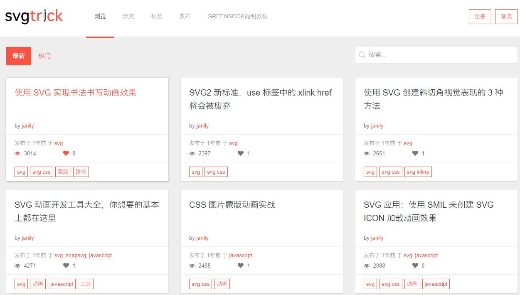The height and width of the screenshot is (295, 520).
Task: Click the 蒙版 tag on the first card
Action: pos(63,172)
